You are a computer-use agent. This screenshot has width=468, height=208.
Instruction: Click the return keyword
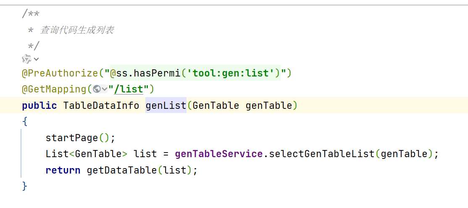63,170
